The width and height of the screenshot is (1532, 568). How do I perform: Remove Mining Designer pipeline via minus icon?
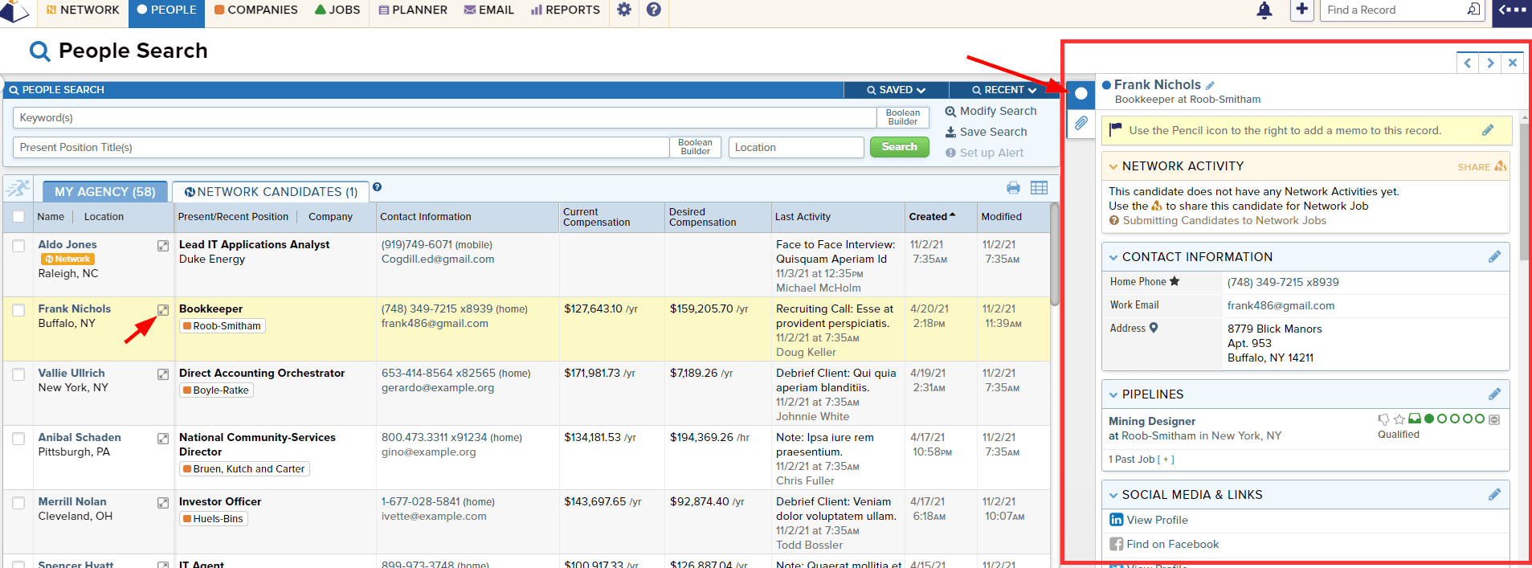(1494, 419)
